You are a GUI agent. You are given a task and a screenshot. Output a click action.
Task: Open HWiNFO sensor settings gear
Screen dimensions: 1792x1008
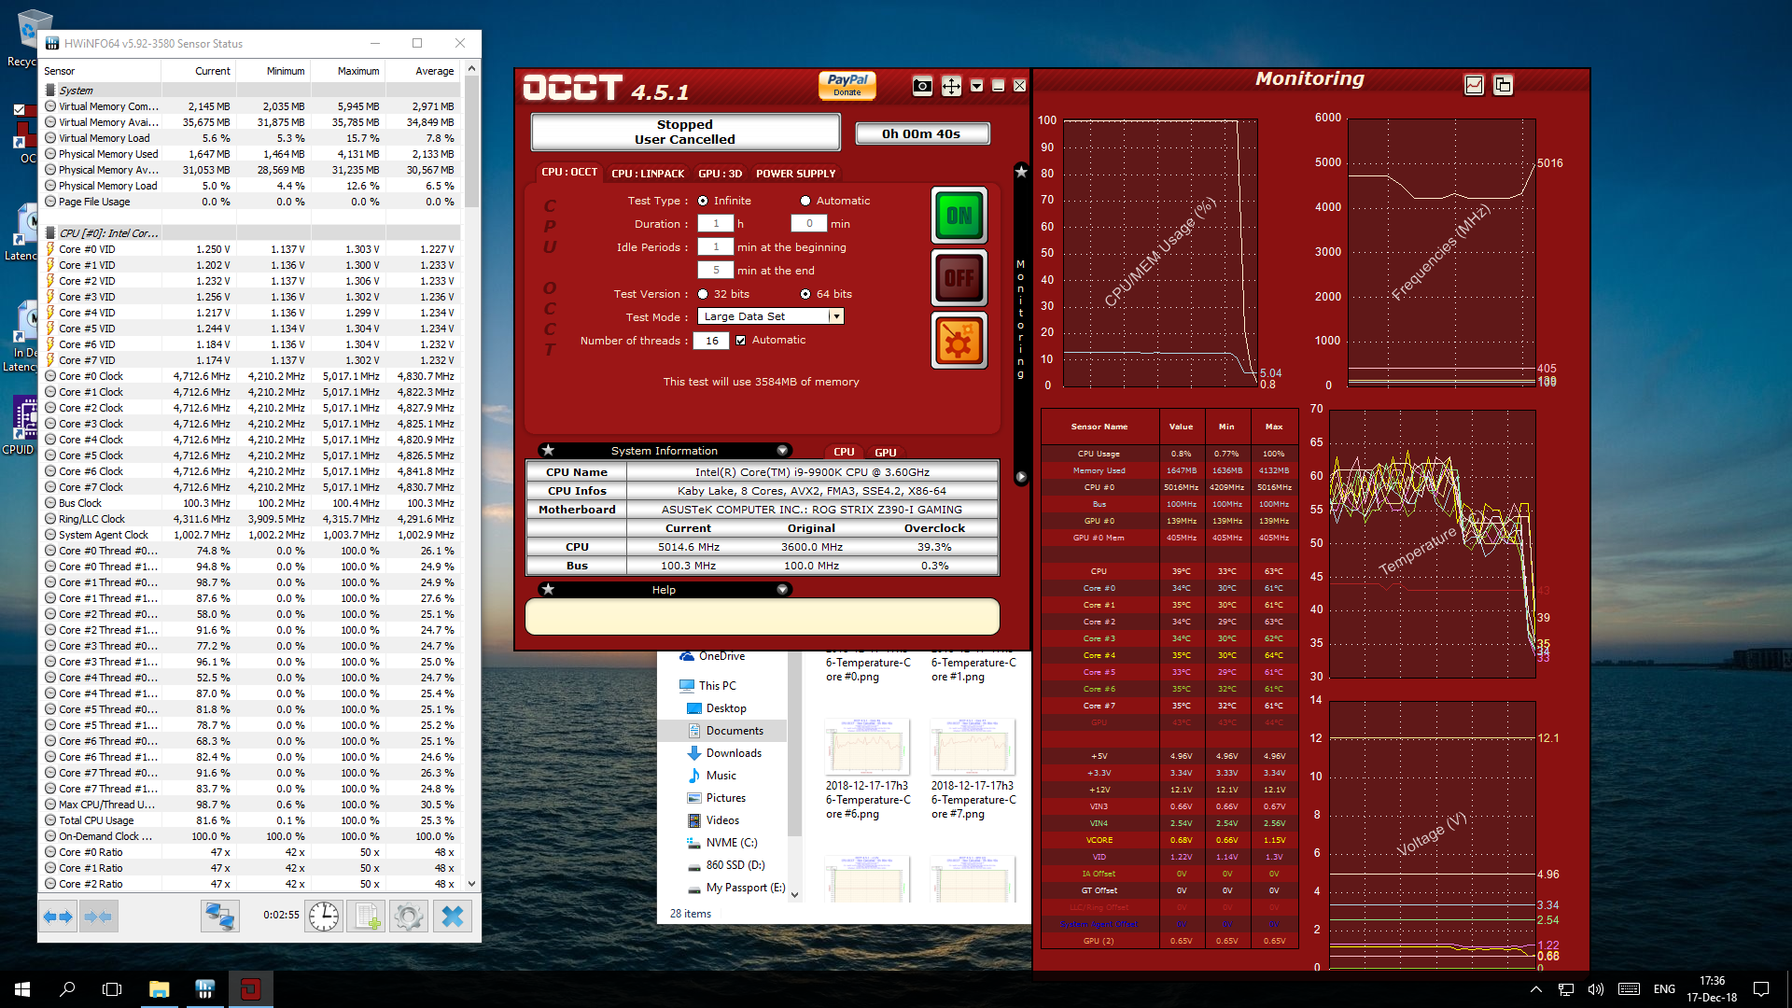coord(409,917)
